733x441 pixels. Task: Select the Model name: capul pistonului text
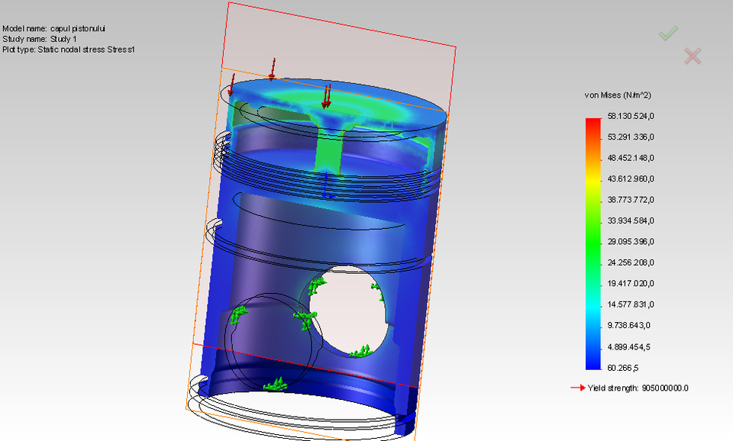click(53, 27)
